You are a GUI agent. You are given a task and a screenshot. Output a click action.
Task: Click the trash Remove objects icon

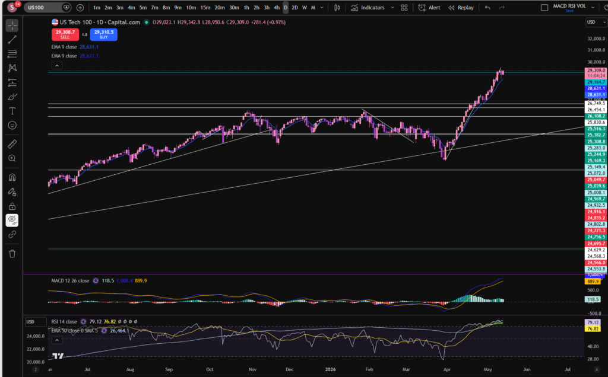[x=12, y=254]
